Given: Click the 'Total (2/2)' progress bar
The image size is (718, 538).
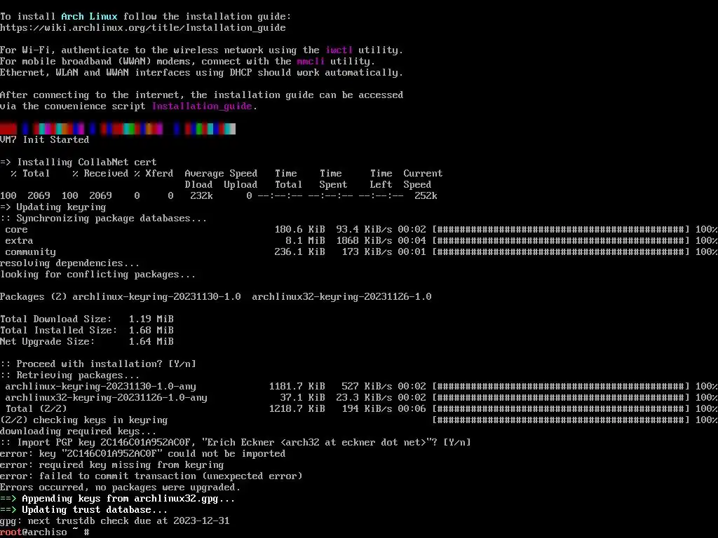Looking at the screenshot, I should pyautogui.click(x=560, y=409).
